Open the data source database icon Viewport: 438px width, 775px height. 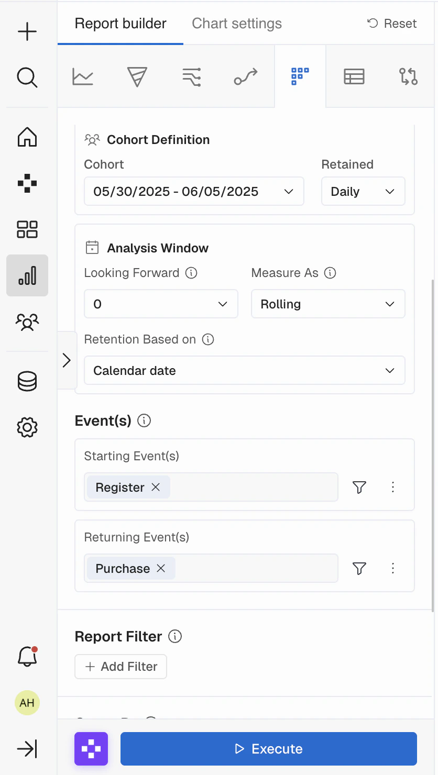pyautogui.click(x=27, y=382)
